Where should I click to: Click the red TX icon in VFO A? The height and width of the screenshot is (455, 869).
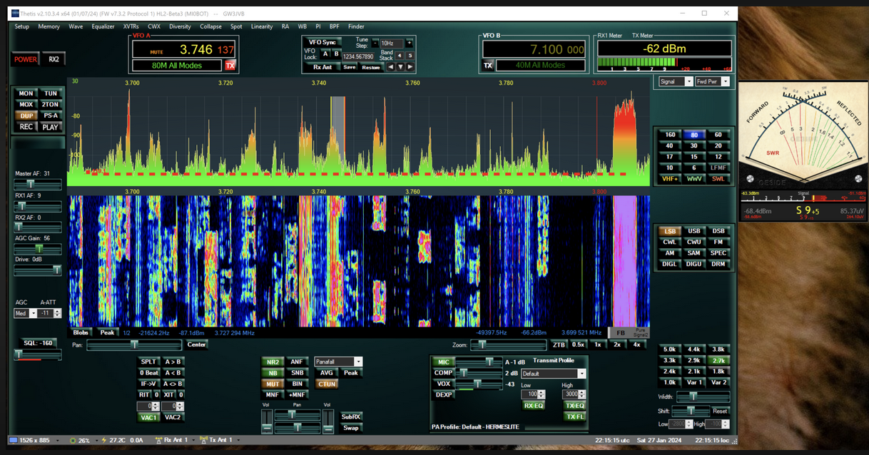tap(230, 66)
